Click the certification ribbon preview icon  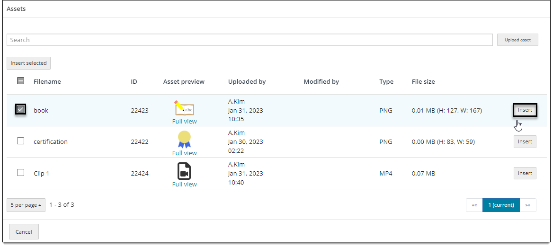pos(185,139)
